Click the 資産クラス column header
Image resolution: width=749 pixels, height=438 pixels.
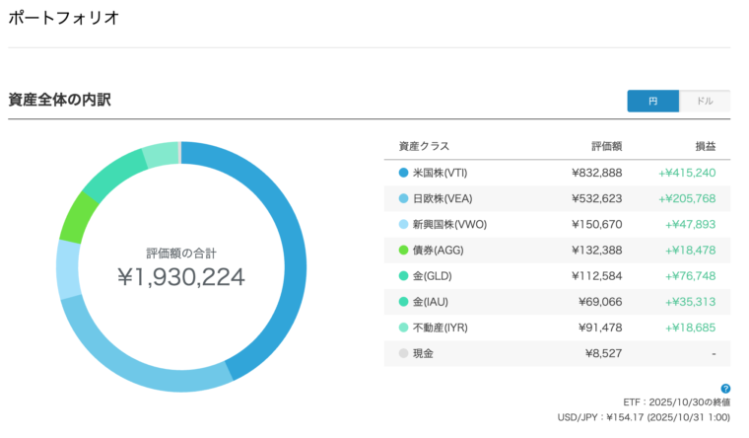(424, 146)
